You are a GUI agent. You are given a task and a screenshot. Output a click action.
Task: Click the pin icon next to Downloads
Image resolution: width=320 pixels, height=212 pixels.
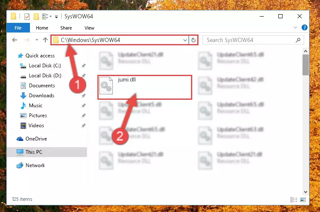click(84, 96)
